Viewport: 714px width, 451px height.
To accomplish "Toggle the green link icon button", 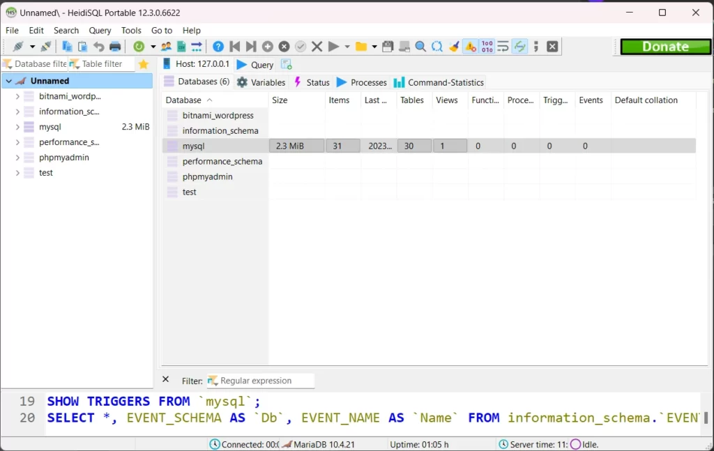I will pyautogui.click(x=519, y=47).
